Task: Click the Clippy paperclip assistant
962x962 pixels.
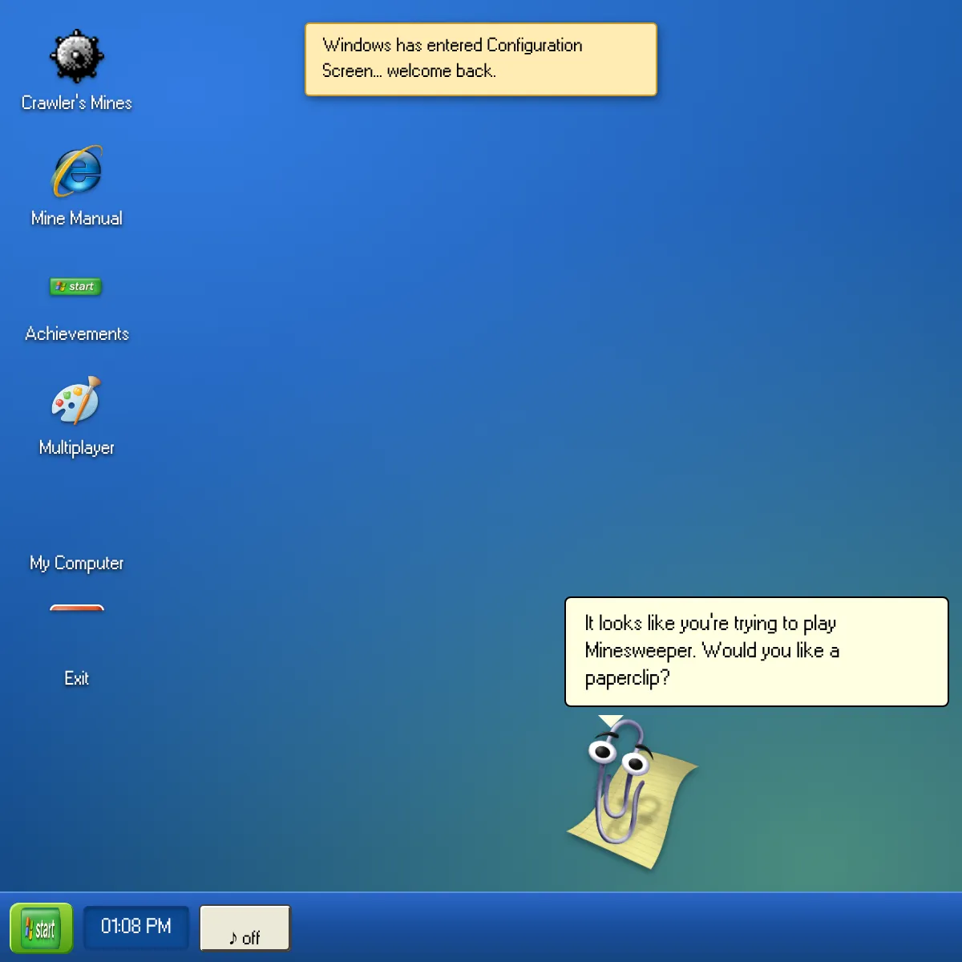Action: [x=632, y=794]
